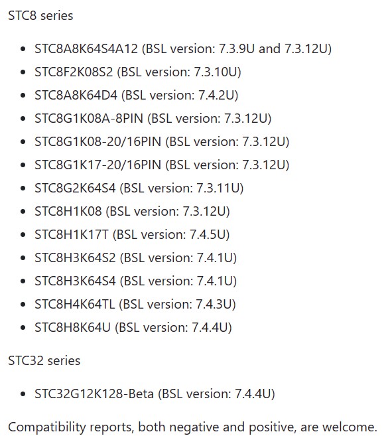Viewport: 388px width, 438px height.
Task: Select the STC32G12K128-Beta list entry
Action: (x=155, y=394)
